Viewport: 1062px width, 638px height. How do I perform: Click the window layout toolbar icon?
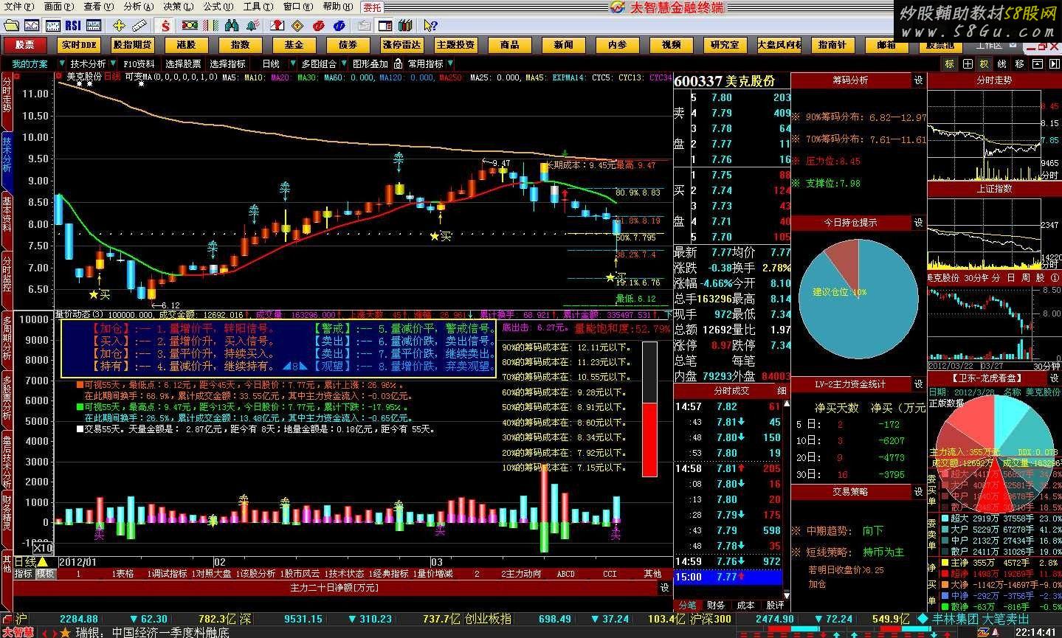point(385,25)
